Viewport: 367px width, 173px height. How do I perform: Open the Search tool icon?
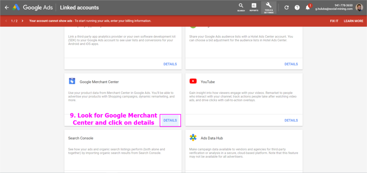(x=241, y=7)
